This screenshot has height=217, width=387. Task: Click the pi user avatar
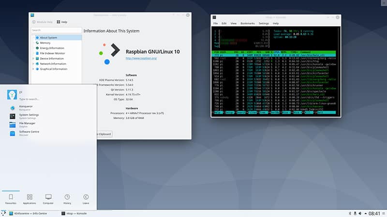pos(13,95)
